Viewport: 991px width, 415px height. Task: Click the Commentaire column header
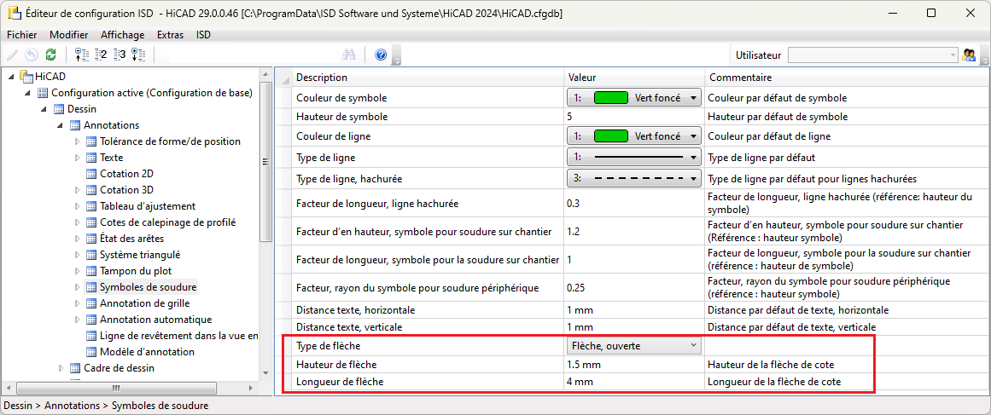[x=846, y=78]
